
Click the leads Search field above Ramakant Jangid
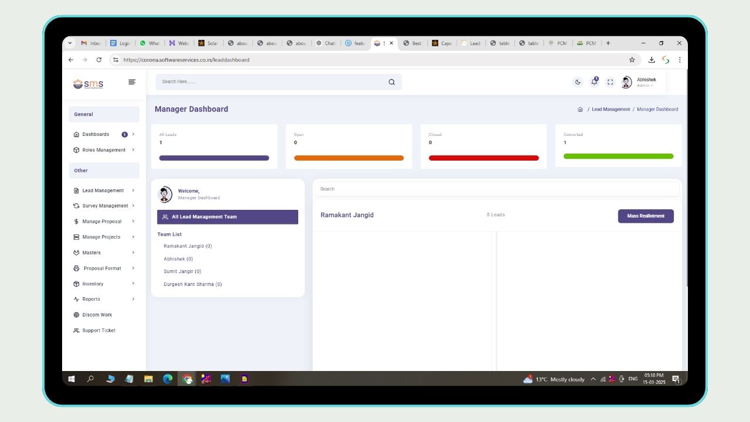[x=497, y=189]
